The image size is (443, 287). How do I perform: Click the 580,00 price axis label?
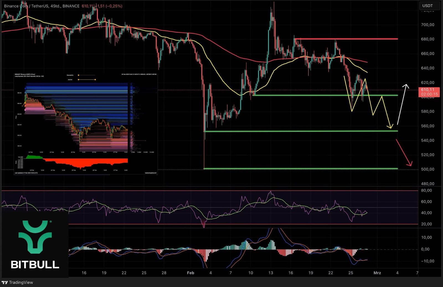(x=427, y=111)
